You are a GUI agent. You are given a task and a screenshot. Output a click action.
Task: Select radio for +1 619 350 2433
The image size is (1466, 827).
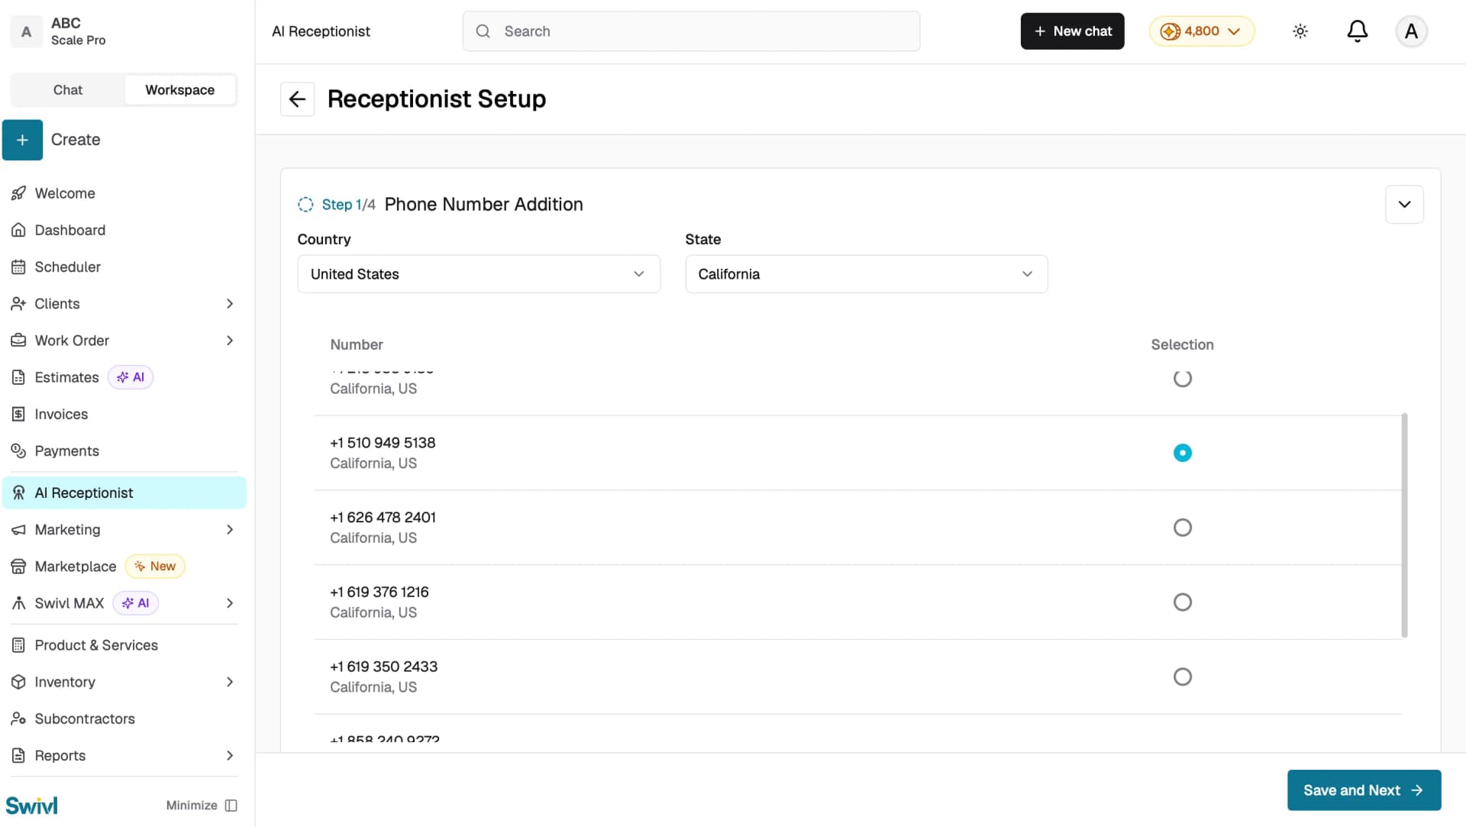tap(1182, 677)
